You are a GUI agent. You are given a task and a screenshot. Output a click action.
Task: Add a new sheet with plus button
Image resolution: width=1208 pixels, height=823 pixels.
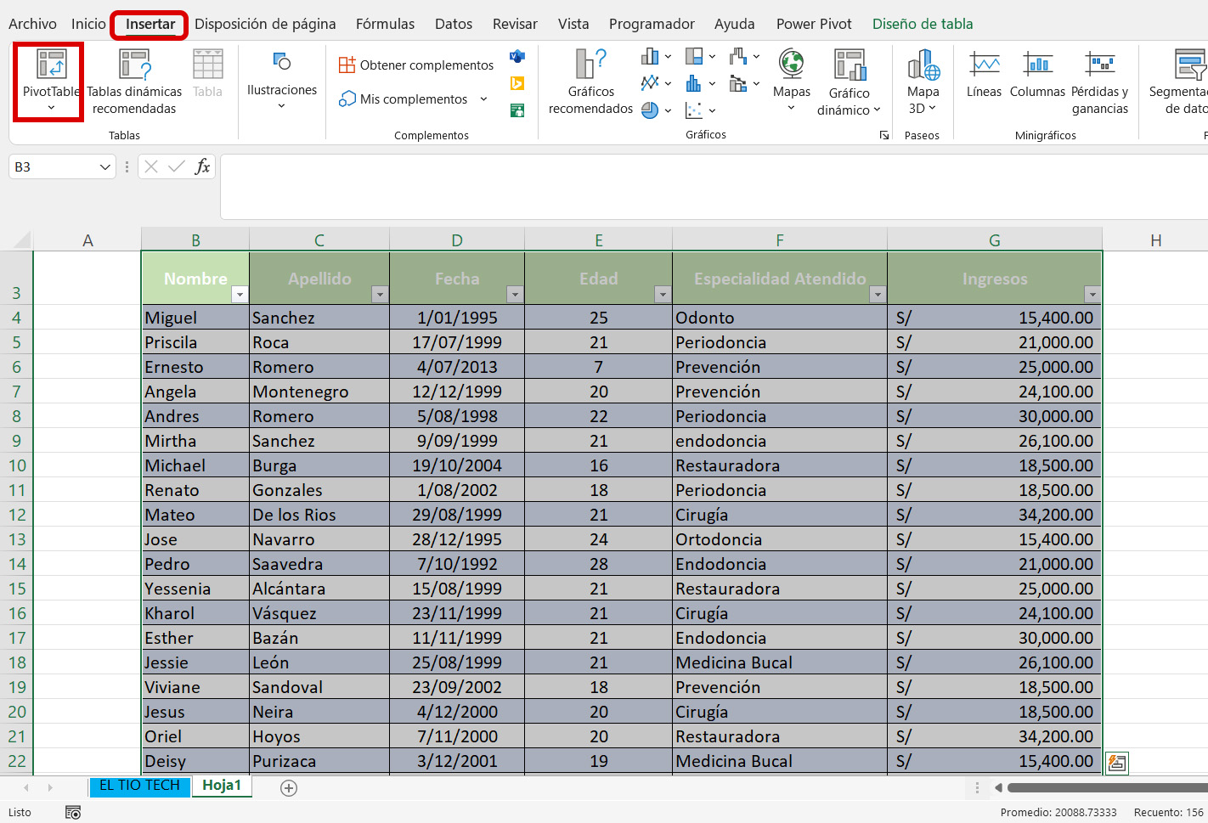pos(289,788)
